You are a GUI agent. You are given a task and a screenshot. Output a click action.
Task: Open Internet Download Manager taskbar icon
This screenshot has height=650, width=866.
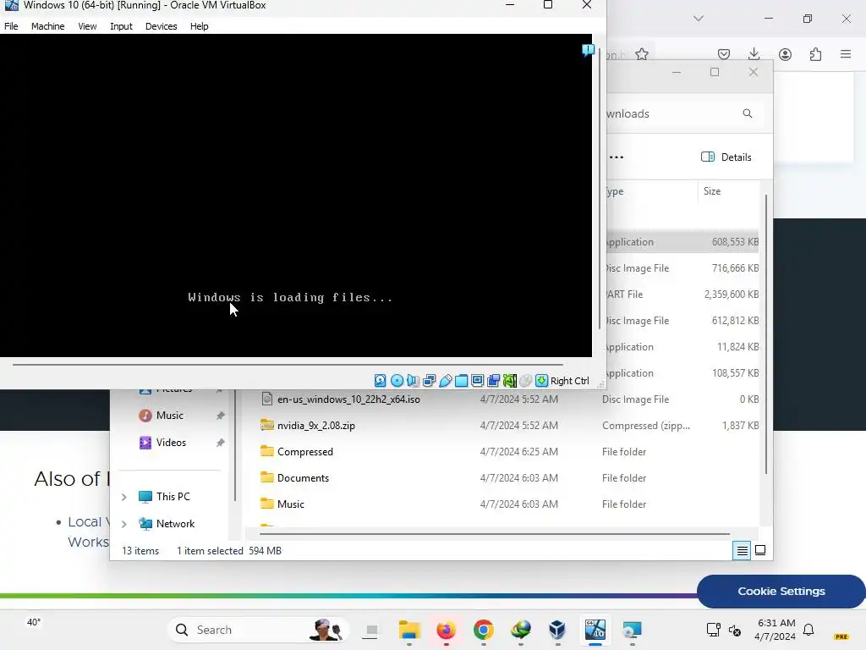(x=520, y=630)
